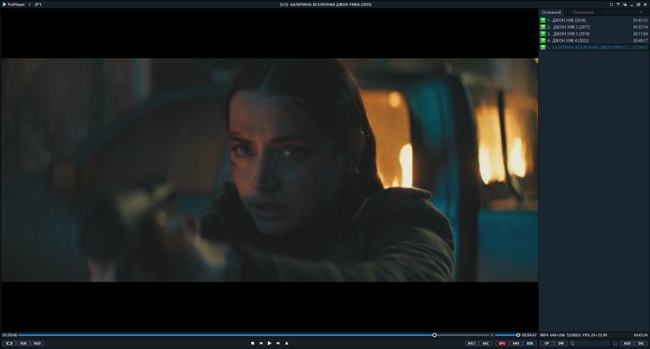Viewport: 650px width, 349px height.
Task: Click duration 01:41:12 in playlist
Action: coord(640,20)
